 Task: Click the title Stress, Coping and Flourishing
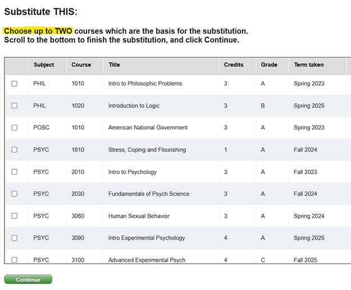point(147,149)
